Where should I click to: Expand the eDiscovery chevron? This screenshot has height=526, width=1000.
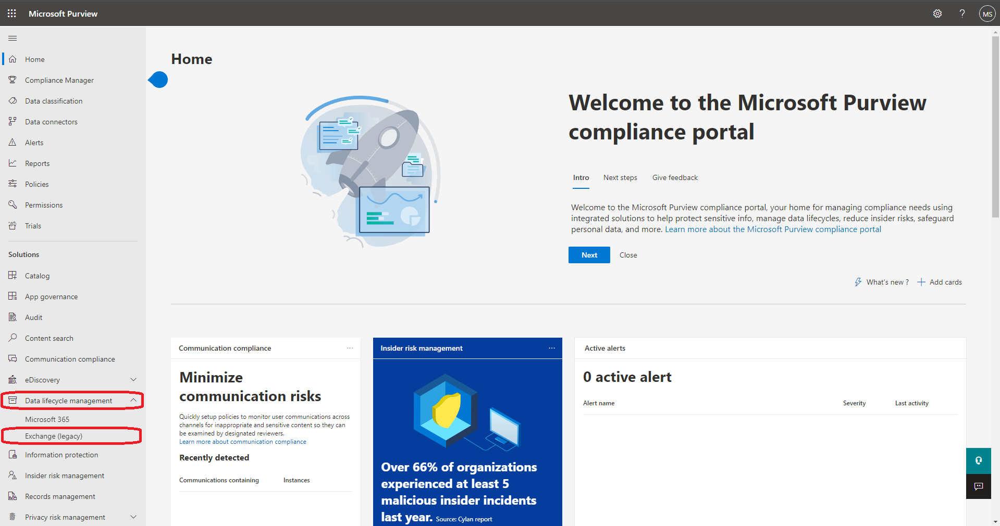(x=133, y=380)
